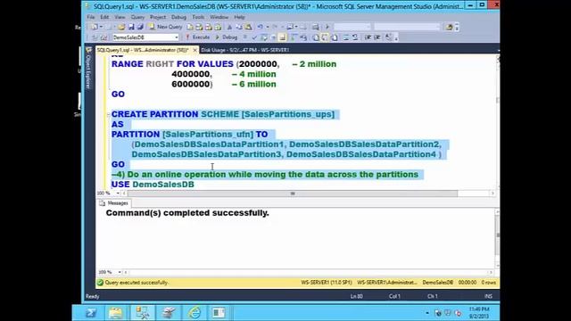Image resolution: width=571 pixels, height=321 pixels.
Task: Open the Edit menu
Action: coord(104,17)
